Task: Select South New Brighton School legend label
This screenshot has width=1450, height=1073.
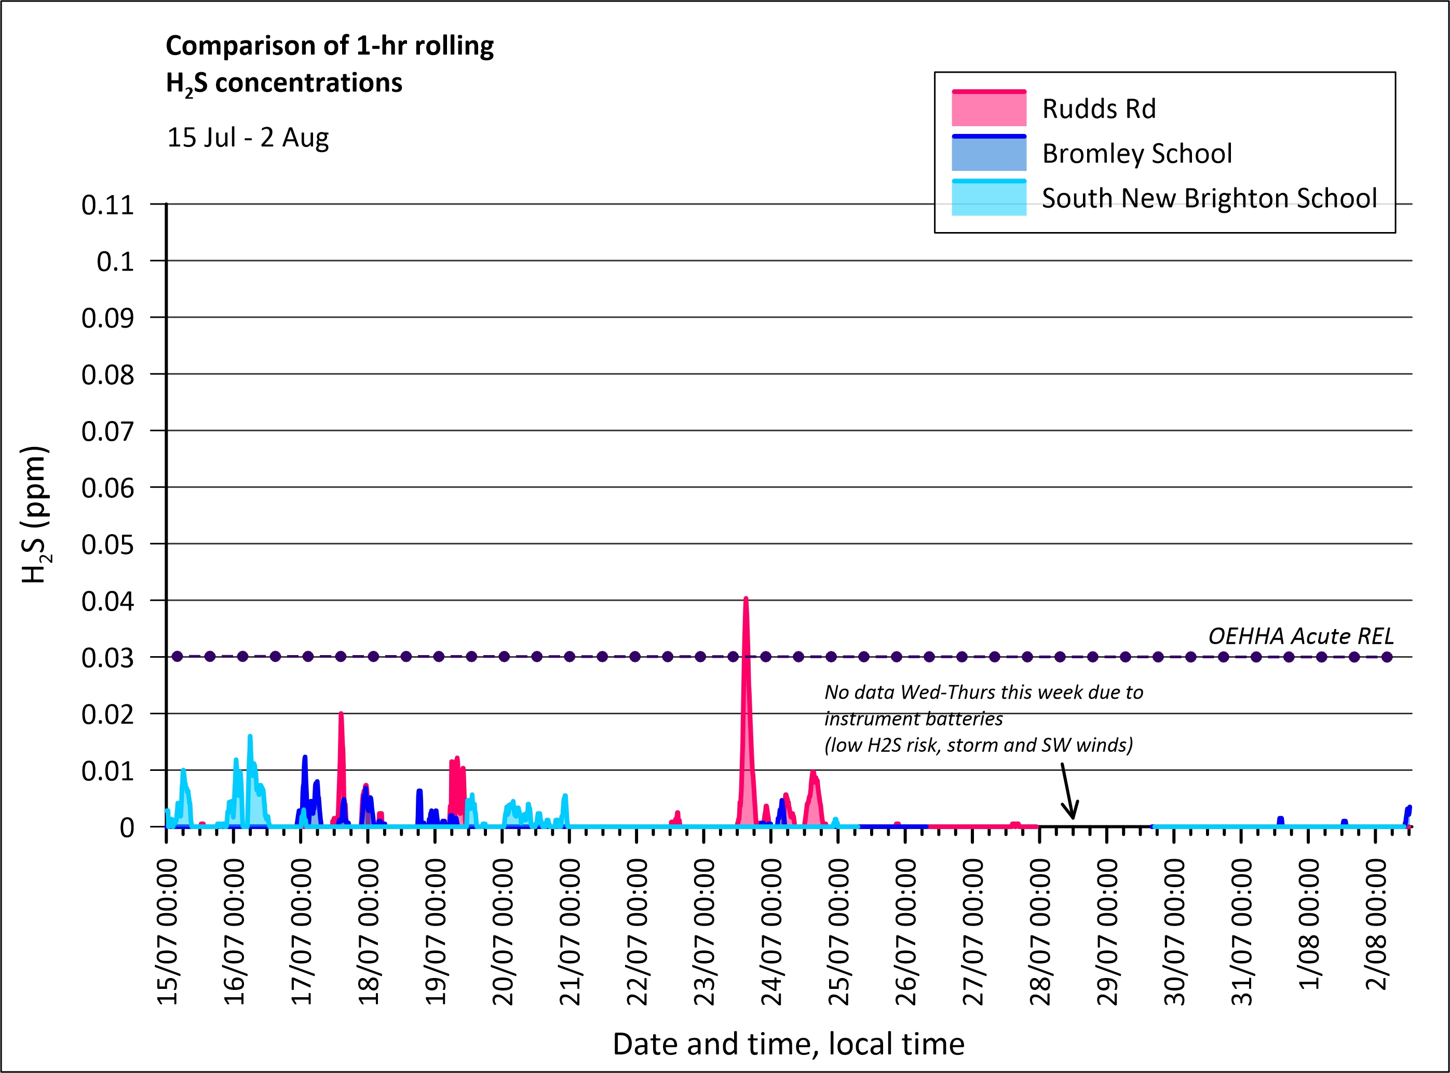Action: (x=1209, y=198)
